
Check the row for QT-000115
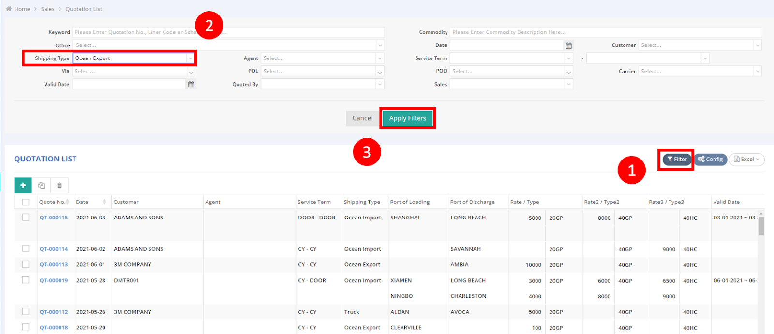click(x=26, y=218)
